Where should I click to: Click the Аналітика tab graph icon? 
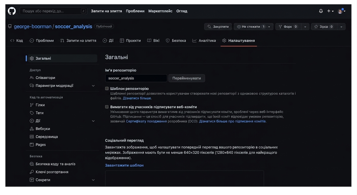[194, 40]
